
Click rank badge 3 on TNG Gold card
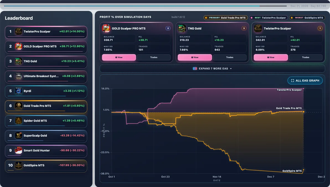pos(244,28)
